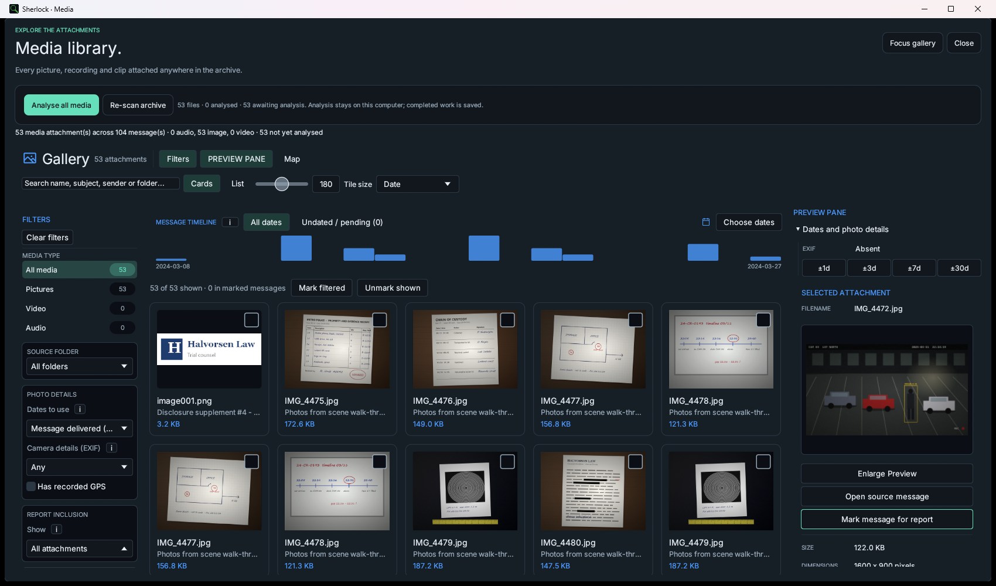Switch to the Map tab
Image resolution: width=996 pixels, height=586 pixels.
[292, 159]
